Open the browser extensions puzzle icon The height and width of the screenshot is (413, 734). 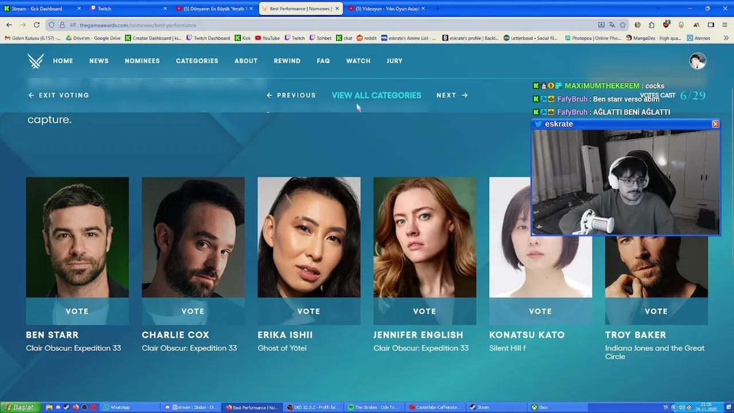[x=651, y=25]
